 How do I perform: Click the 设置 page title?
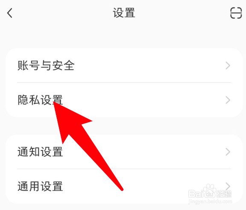[x=124, y=13]
